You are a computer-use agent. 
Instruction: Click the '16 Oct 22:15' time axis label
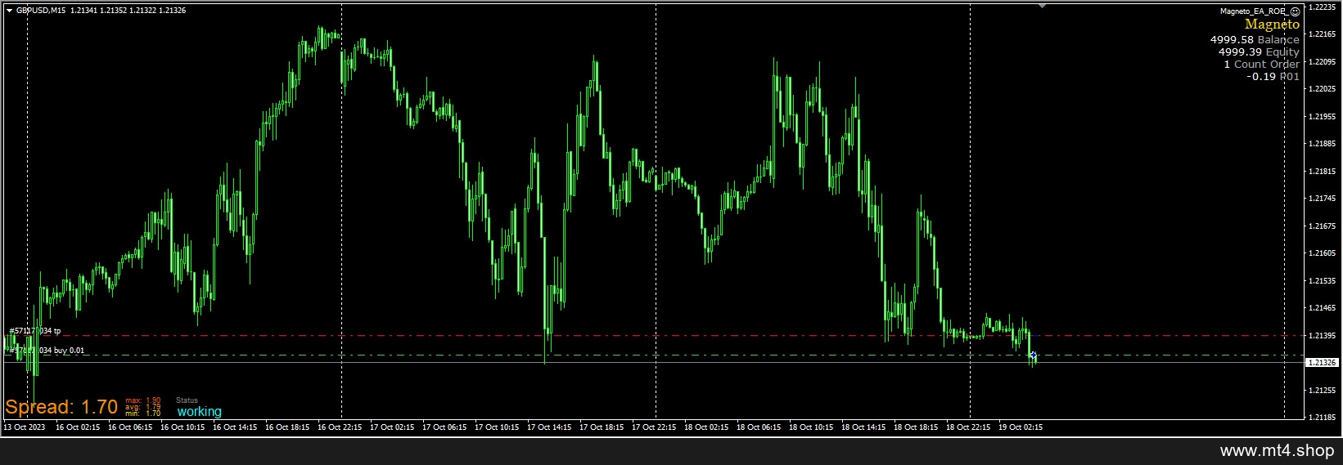coord(340,427)
